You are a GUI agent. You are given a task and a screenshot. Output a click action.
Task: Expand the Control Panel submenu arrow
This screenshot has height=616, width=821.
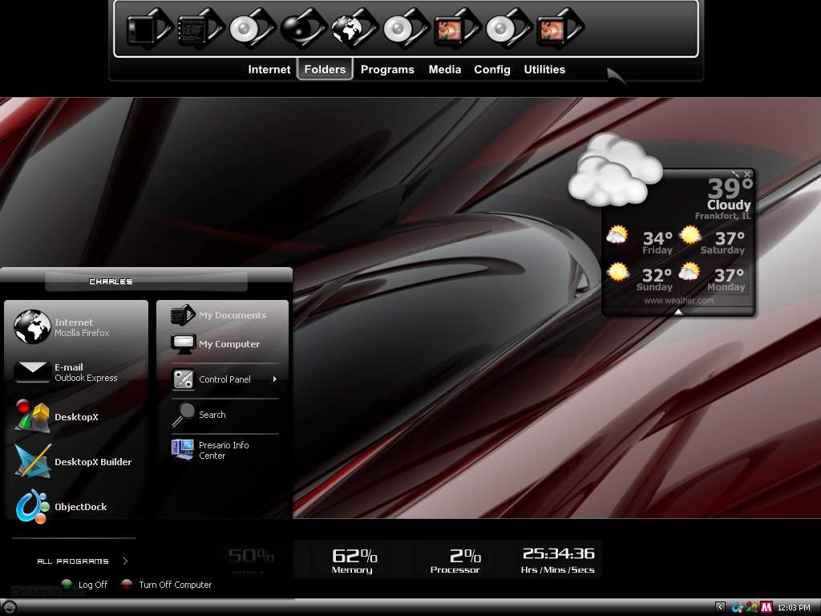click(275, 379)
